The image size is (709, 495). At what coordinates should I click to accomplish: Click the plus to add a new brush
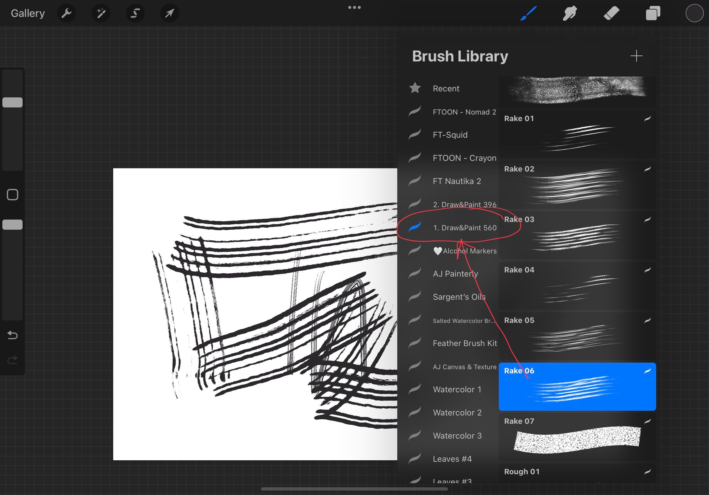click(x=636, y=56)
